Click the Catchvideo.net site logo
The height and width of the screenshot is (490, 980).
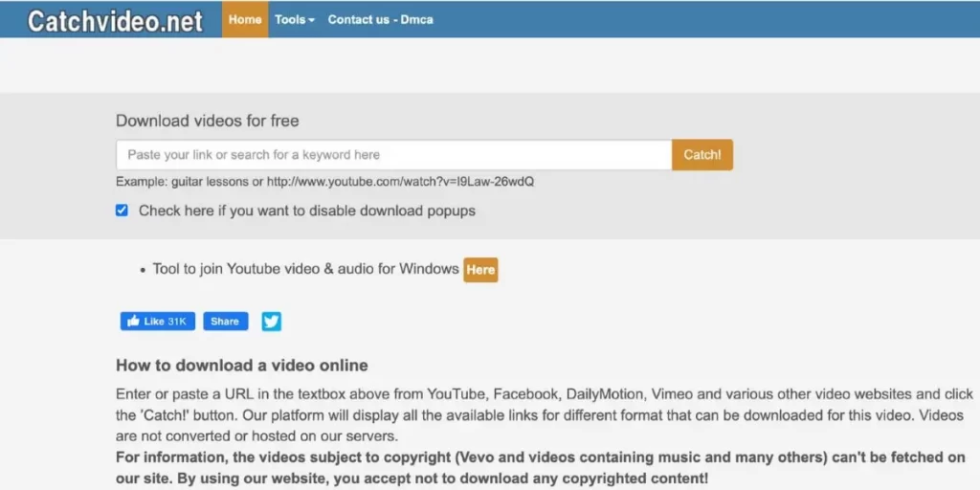[x=116, y=21]
